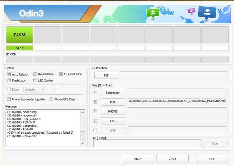Enable Phone Bootloader Update checkbox
This screenshot has height=166, width=234.
pos(9,99)
